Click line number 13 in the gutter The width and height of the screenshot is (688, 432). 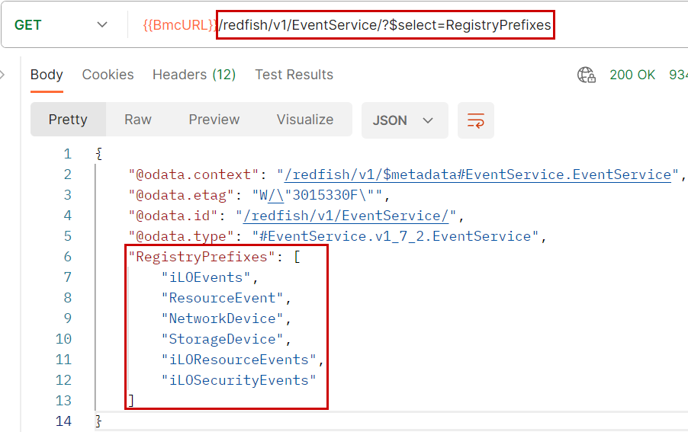pyautogui.click(x=64, y=401)
